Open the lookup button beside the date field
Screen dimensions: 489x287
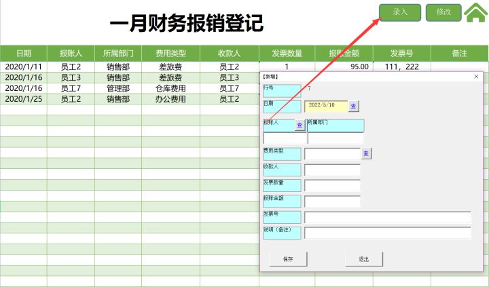coord(354,107)
